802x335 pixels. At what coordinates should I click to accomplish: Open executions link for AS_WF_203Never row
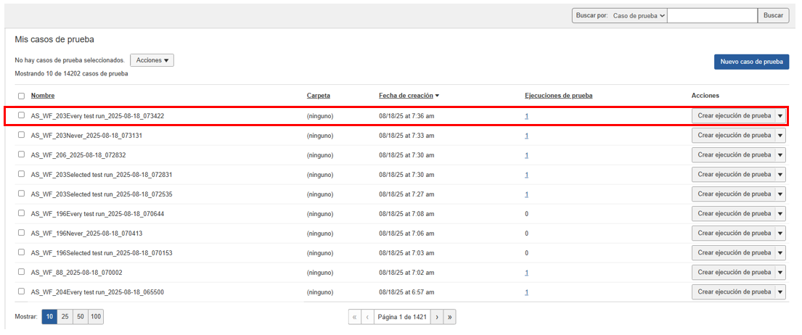pyautogui.click(x=526, y=136)
